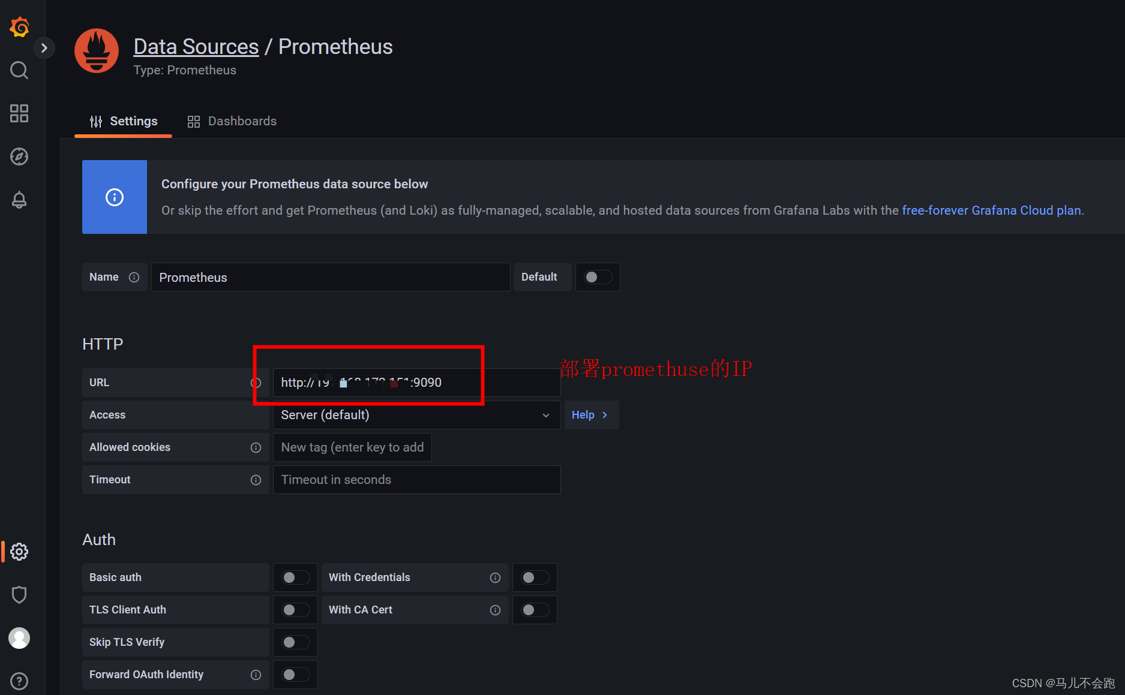Open the Access Server (default) dropdown
The height and width of the screenshot is (695, 1125).
(x=417, y=415)
